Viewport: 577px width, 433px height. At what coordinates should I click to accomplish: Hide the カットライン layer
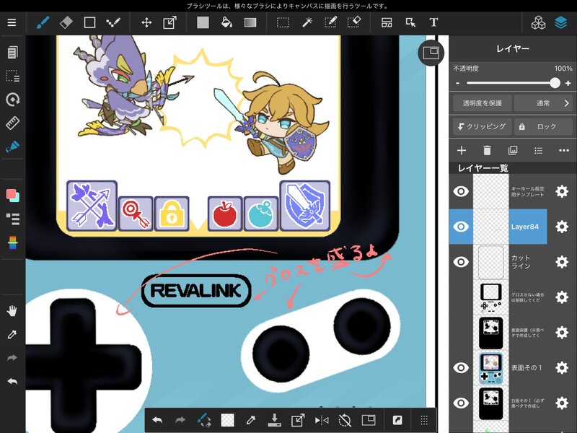pos(461,262)
